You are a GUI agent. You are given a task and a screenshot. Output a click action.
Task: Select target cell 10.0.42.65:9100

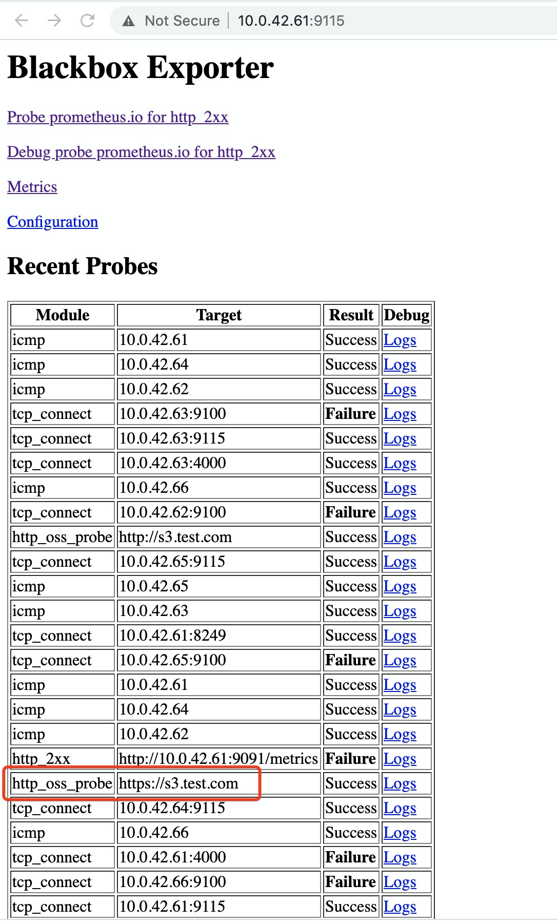(x=219, y=660)
